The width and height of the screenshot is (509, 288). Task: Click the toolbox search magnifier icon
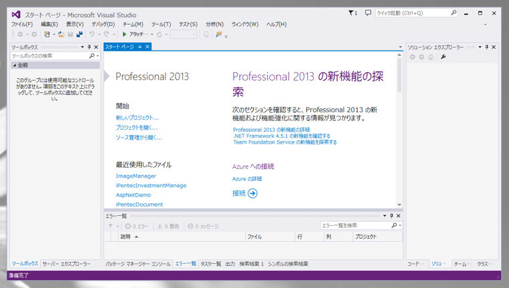(x=92, y=55)
